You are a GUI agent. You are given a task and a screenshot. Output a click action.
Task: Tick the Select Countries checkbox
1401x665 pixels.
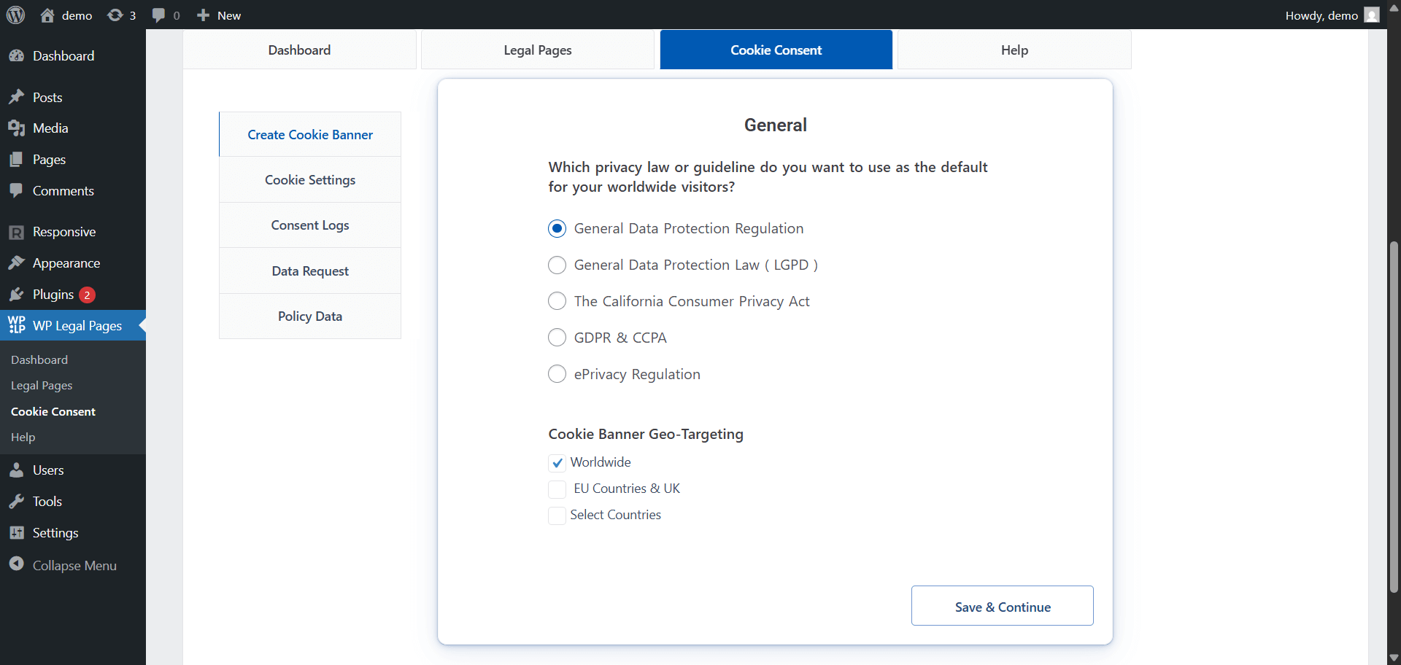pos(557,516)
